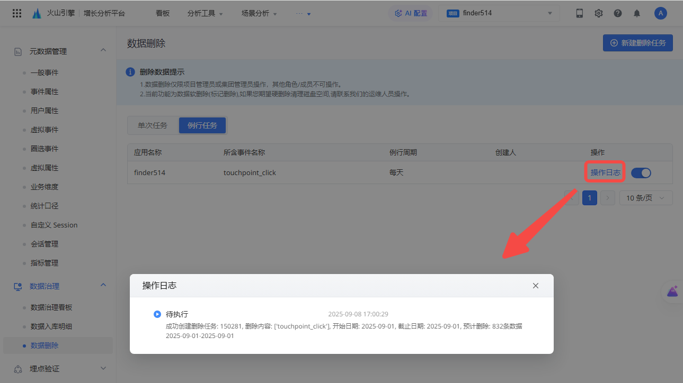
Task: Open the finder514 project selector
Action: 499,13
